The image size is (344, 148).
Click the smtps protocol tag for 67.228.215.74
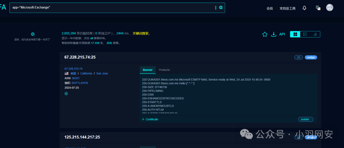click(x=311, y=57)
